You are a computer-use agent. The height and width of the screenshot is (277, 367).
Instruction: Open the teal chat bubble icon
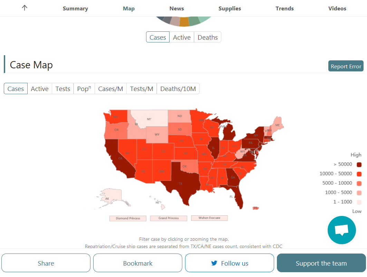tap(342, 230)
